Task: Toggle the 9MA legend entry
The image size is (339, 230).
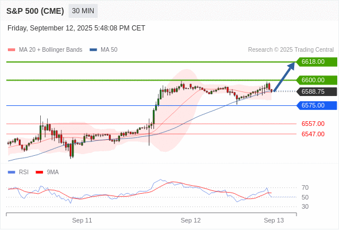Action: coord(47,172)
